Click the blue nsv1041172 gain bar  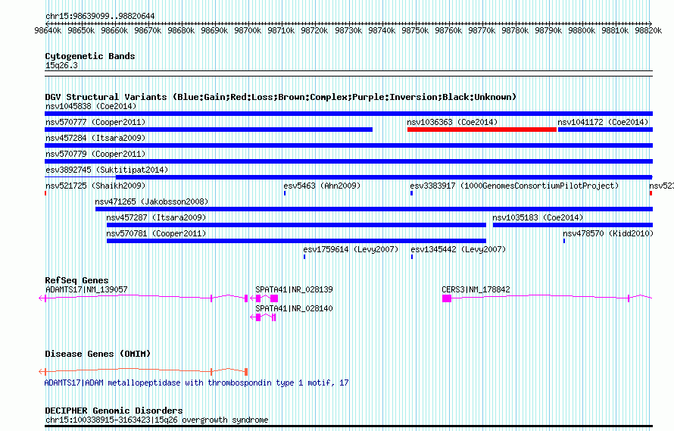click(605, 130)
